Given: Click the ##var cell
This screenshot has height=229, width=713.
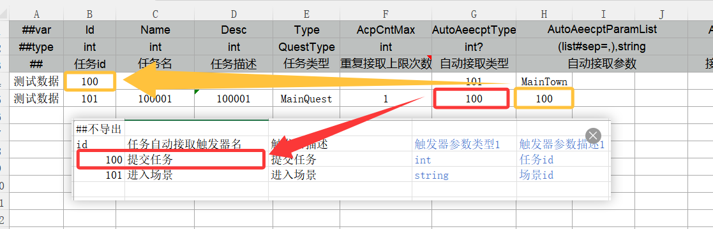Looking at the screenshot, I should tap(36, 30).
